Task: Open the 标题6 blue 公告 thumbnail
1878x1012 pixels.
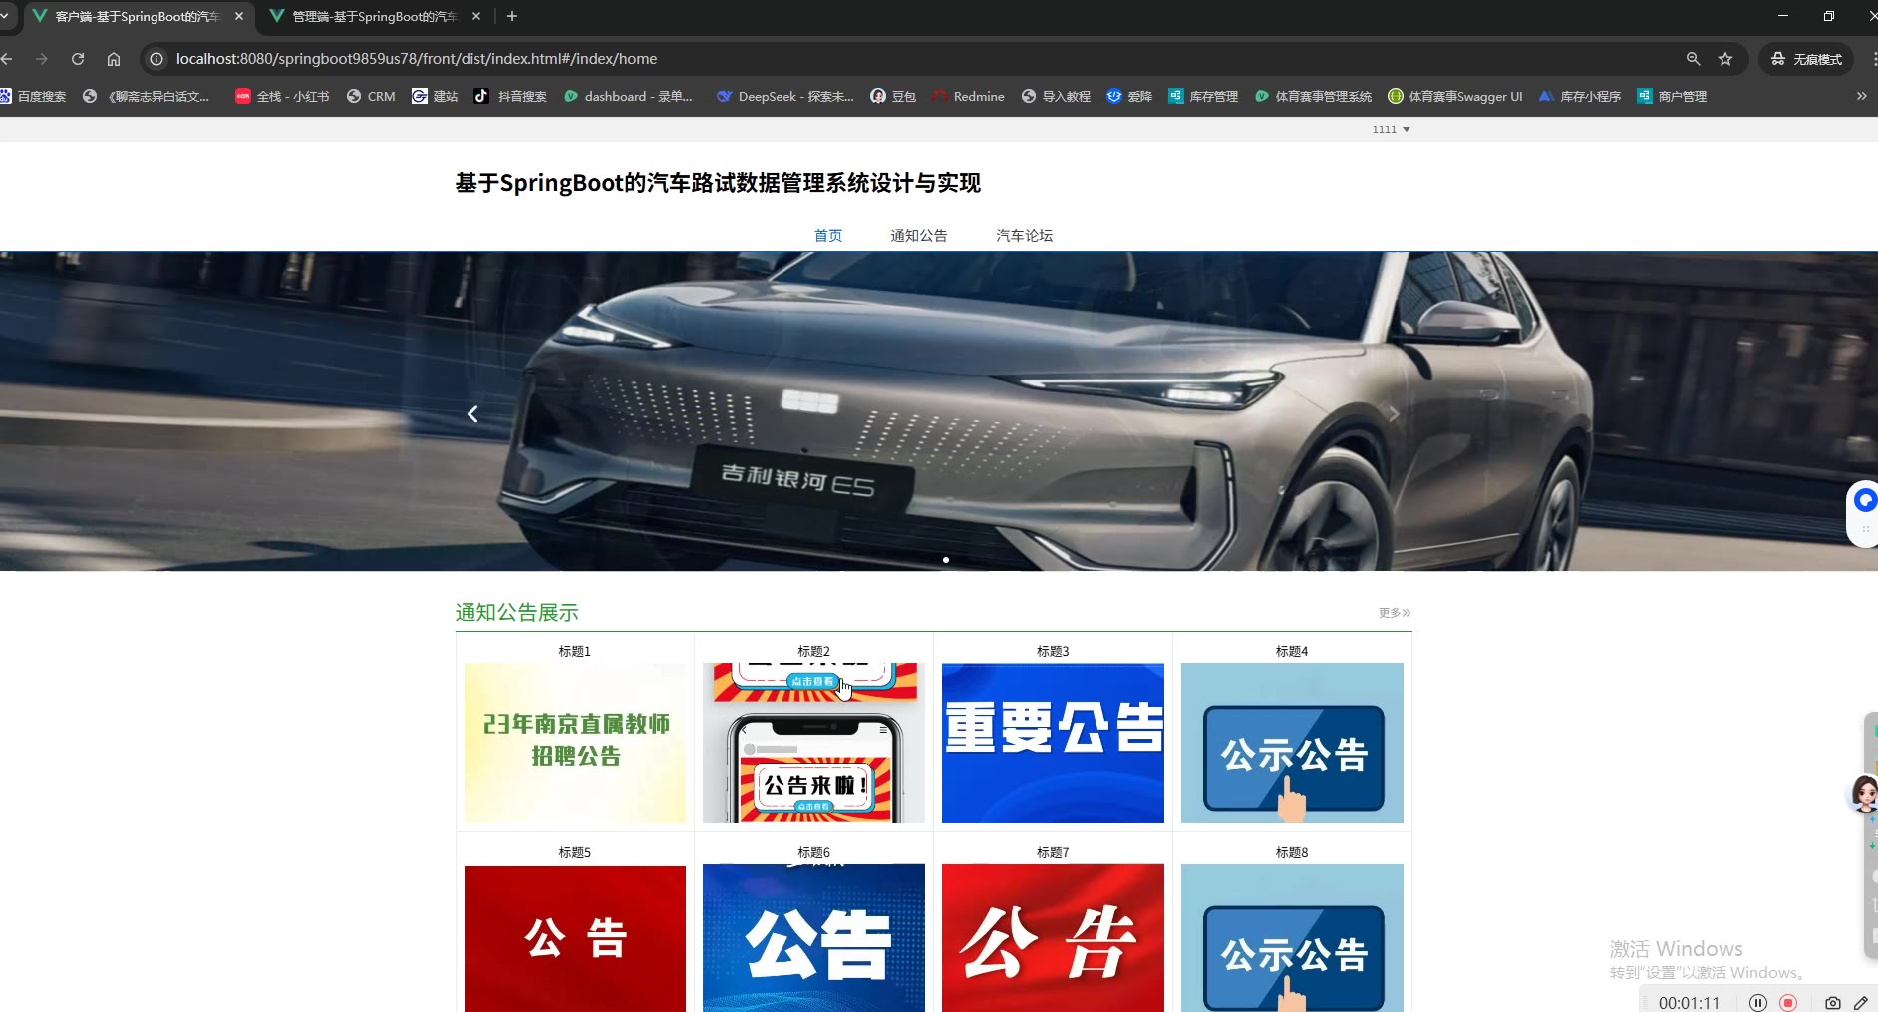Action: tap(813, 938)
